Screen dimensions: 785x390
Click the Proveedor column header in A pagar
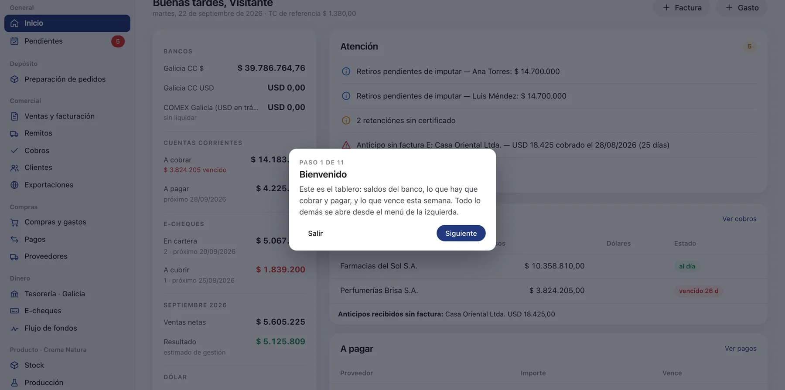356,373
